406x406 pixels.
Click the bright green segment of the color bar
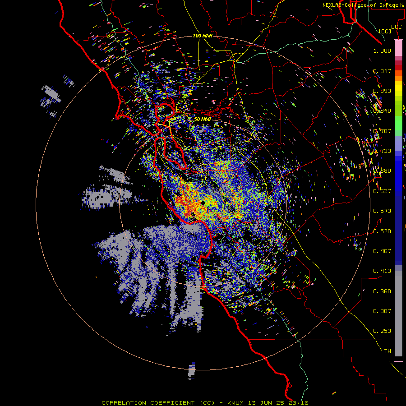click(x=398, y=123)
